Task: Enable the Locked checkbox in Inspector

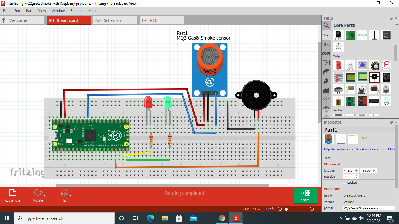Action: (x=345, y=182)
